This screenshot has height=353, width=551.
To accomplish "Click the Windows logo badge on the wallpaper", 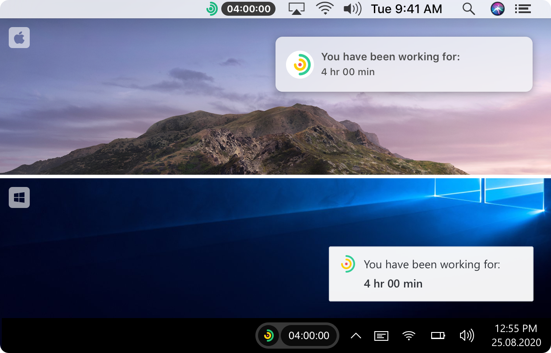I will pyautogui.click(x=19, y=197).
